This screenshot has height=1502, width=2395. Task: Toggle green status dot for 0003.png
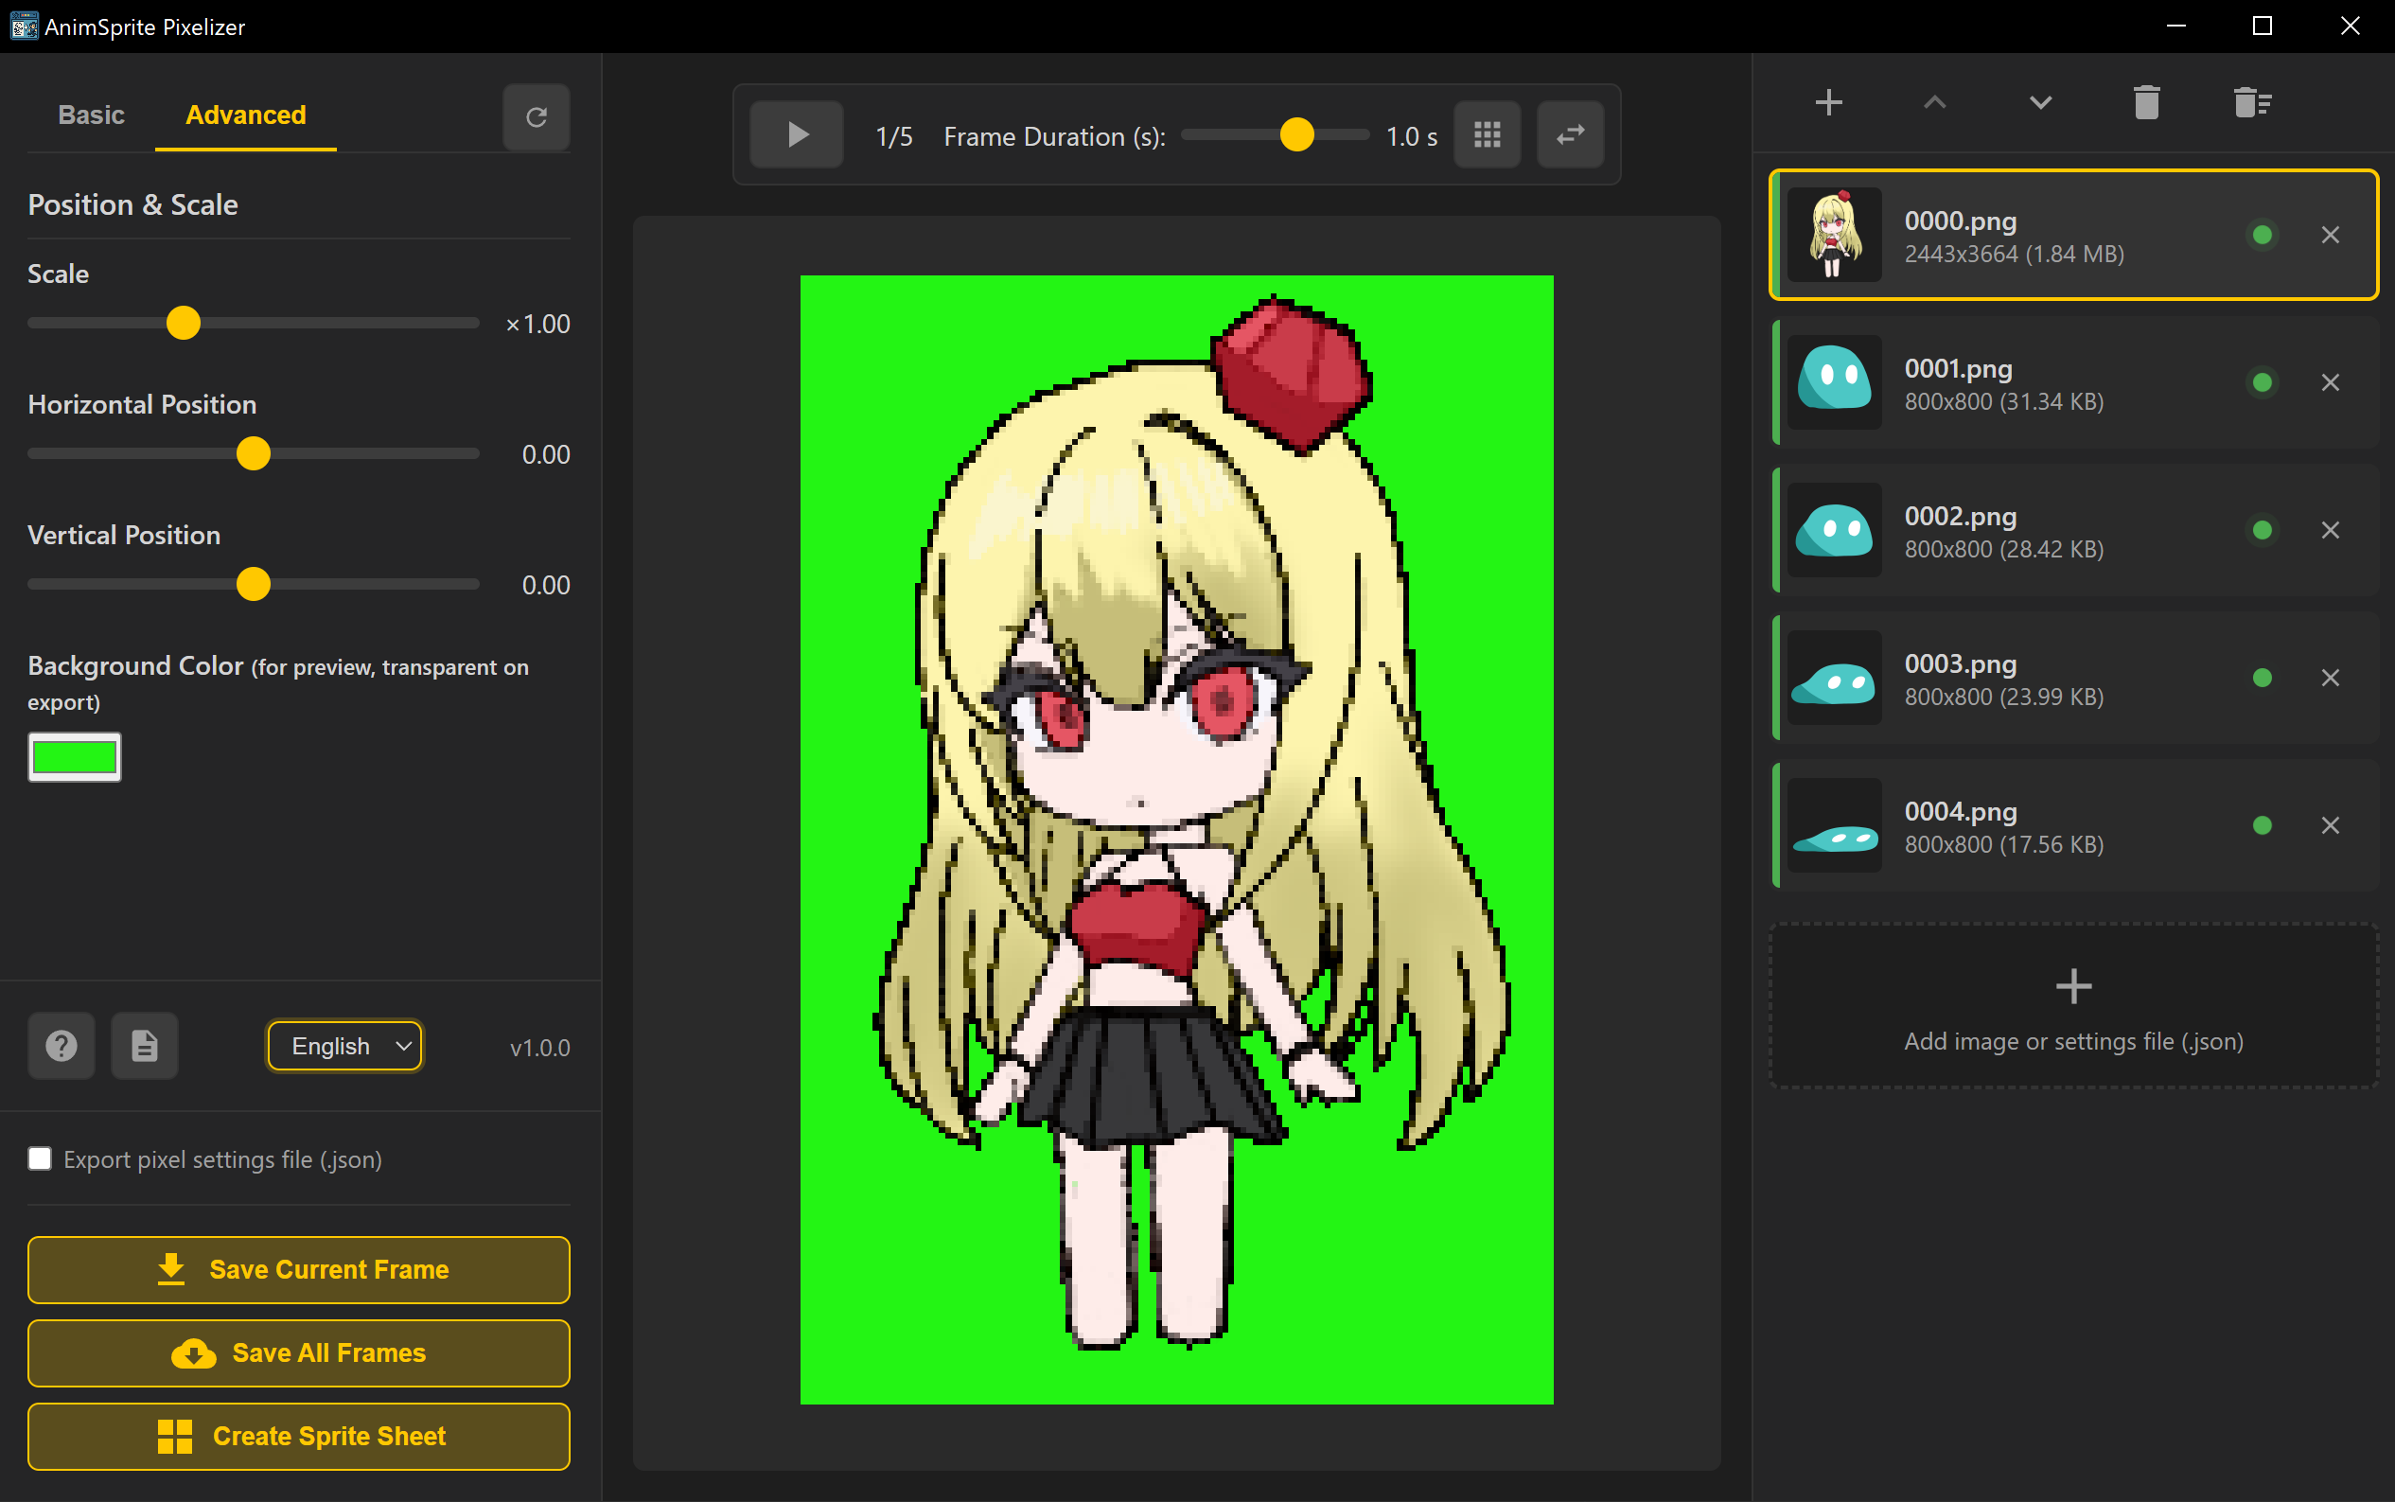[x=2262, y=678]
